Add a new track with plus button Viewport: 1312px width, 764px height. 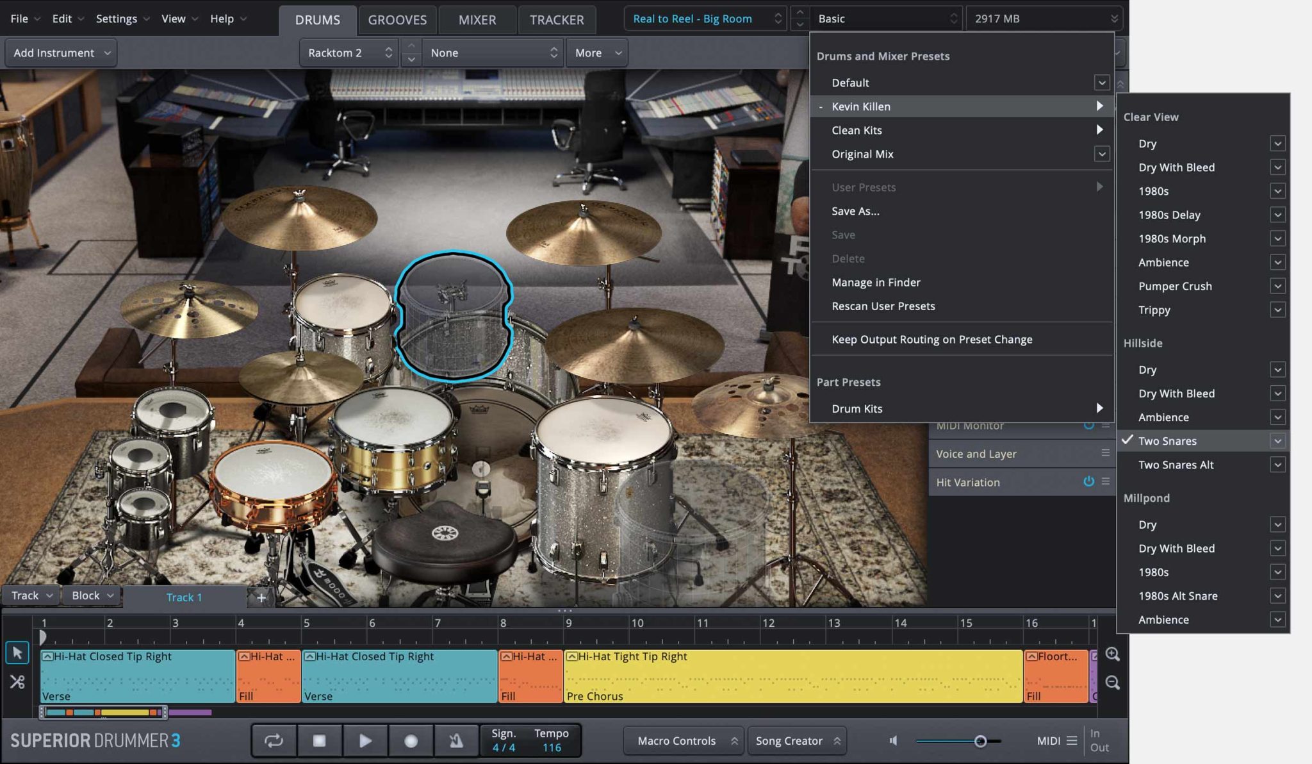(261, 597)
